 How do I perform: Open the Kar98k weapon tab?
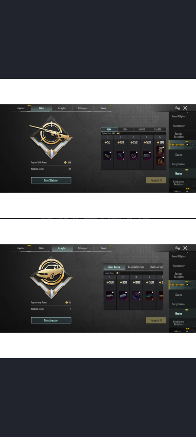click(x=158, y=129)
